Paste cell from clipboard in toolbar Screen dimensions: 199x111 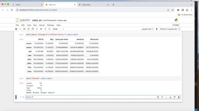(33, 29)
